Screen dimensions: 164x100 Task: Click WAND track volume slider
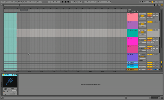click(x=150, y=16)
